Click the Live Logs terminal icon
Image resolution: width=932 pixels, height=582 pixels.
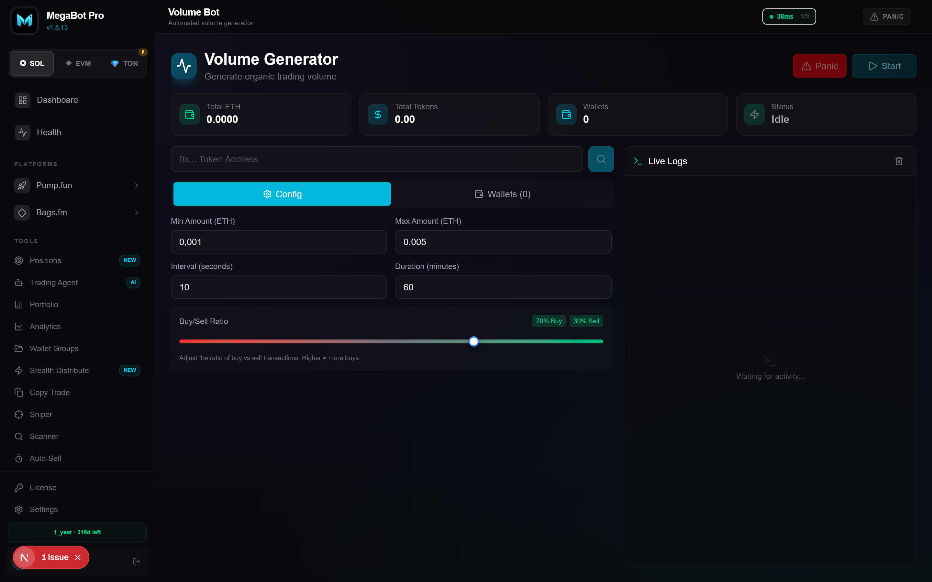638,161
